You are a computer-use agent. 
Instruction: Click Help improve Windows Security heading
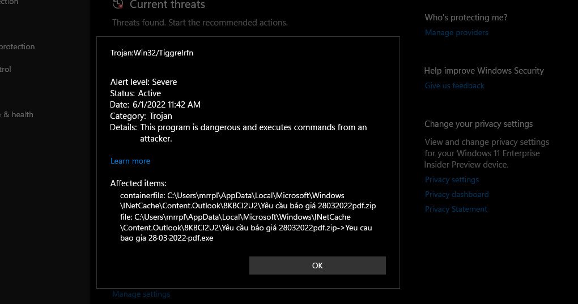[483, 71]
